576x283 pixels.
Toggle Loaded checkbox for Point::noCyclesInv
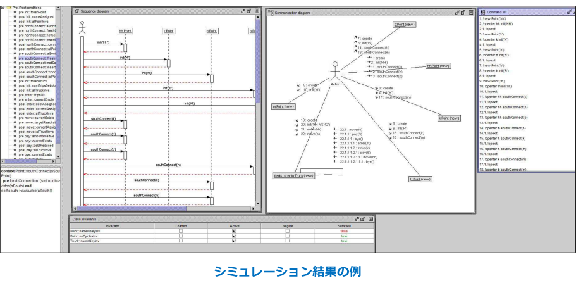[x=181, y=236]
